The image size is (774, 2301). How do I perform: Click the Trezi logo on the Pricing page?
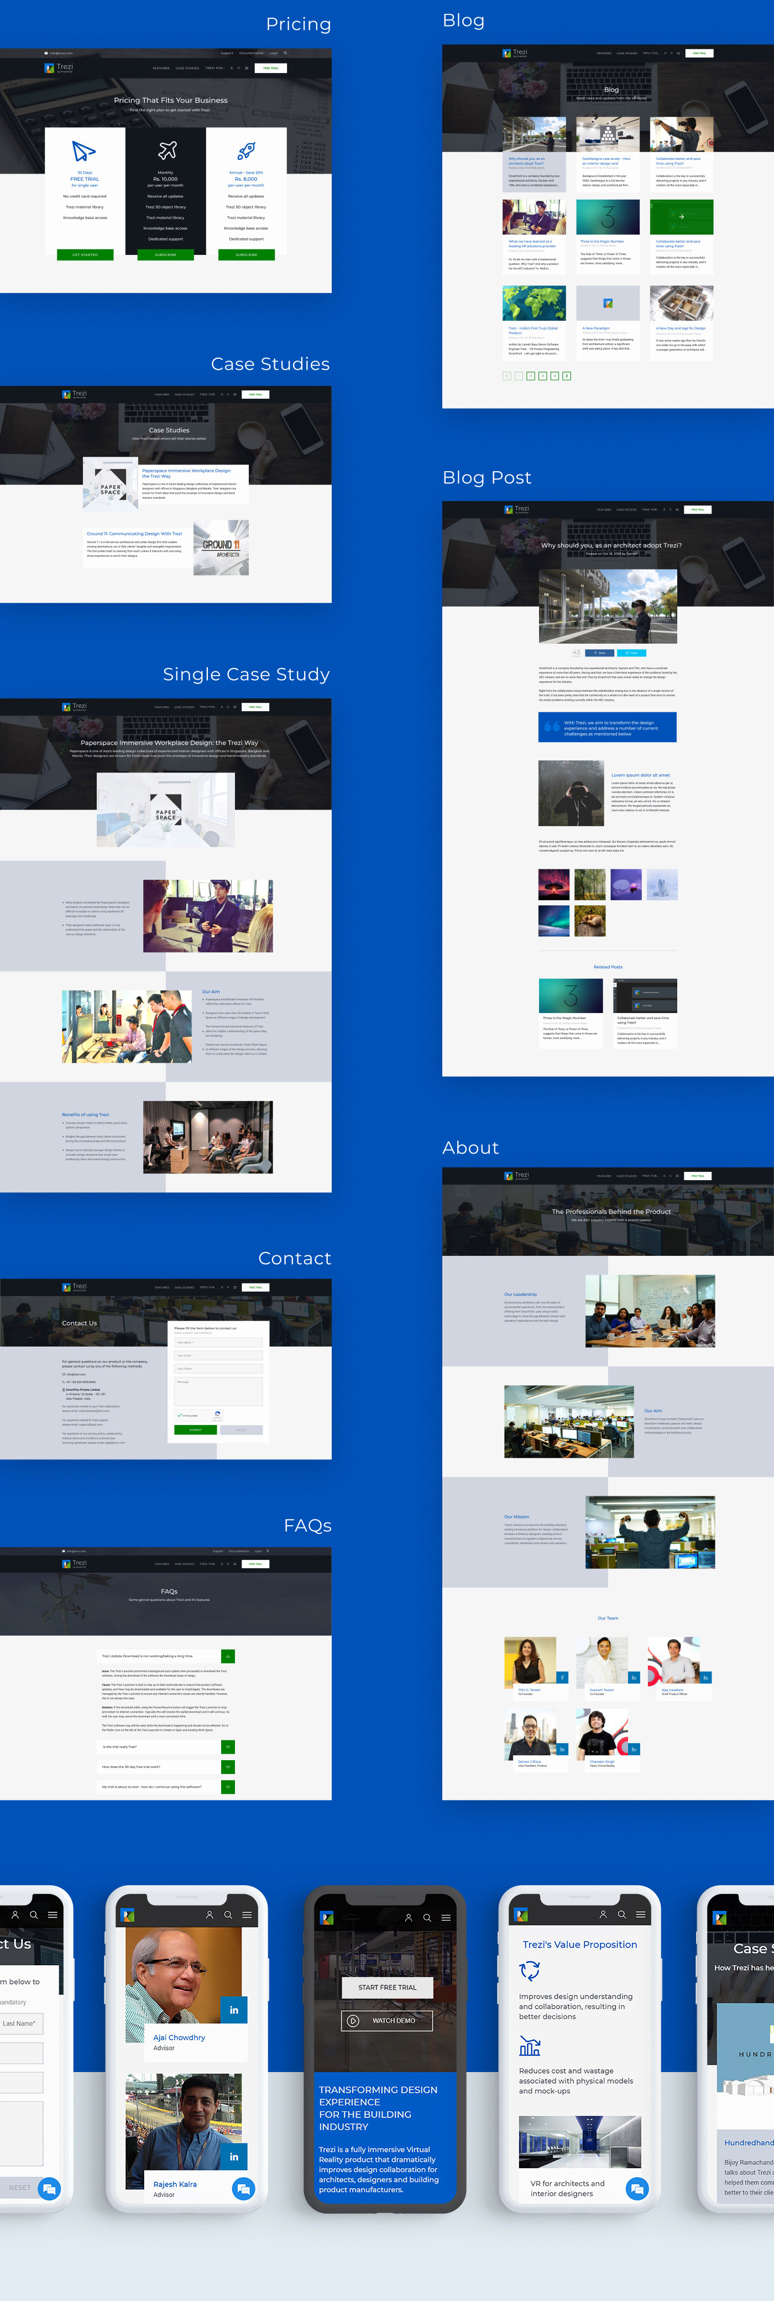point(59,68)
